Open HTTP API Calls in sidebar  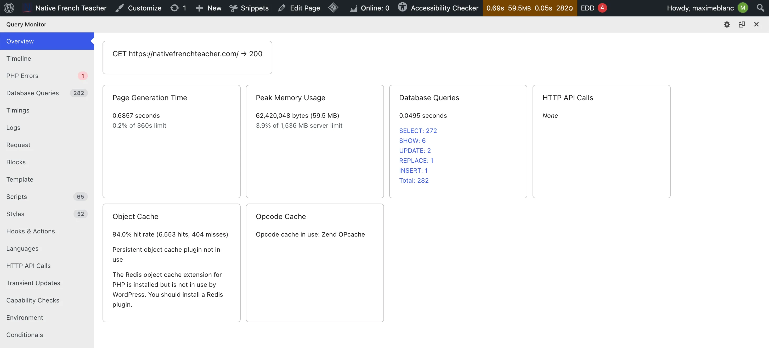point(47,266)
